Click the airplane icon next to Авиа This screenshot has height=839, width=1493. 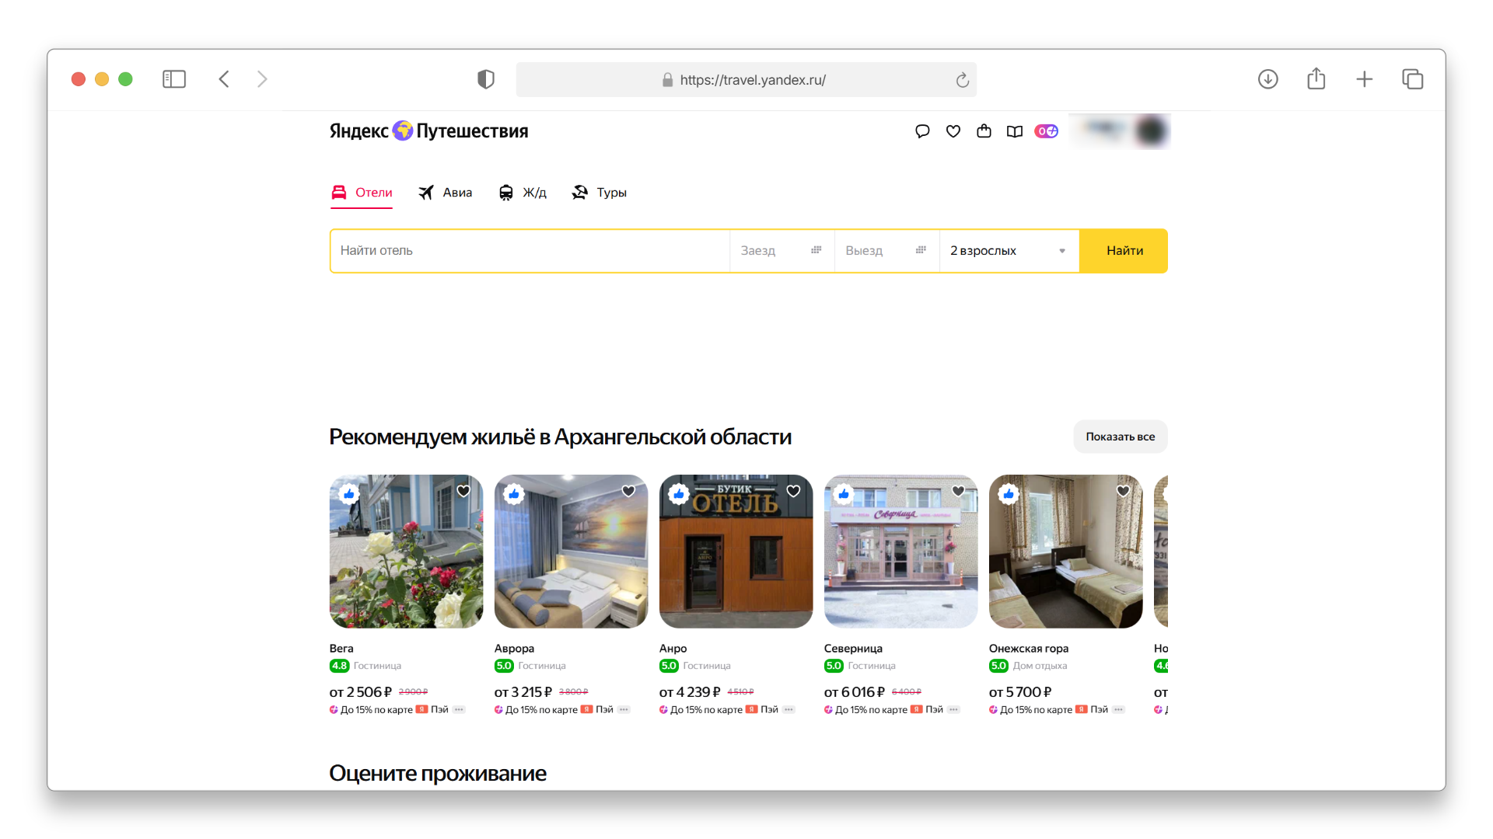click(425, 192)
